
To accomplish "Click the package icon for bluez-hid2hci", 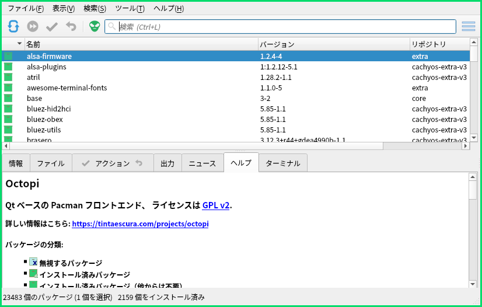I will tap(8, 109).
